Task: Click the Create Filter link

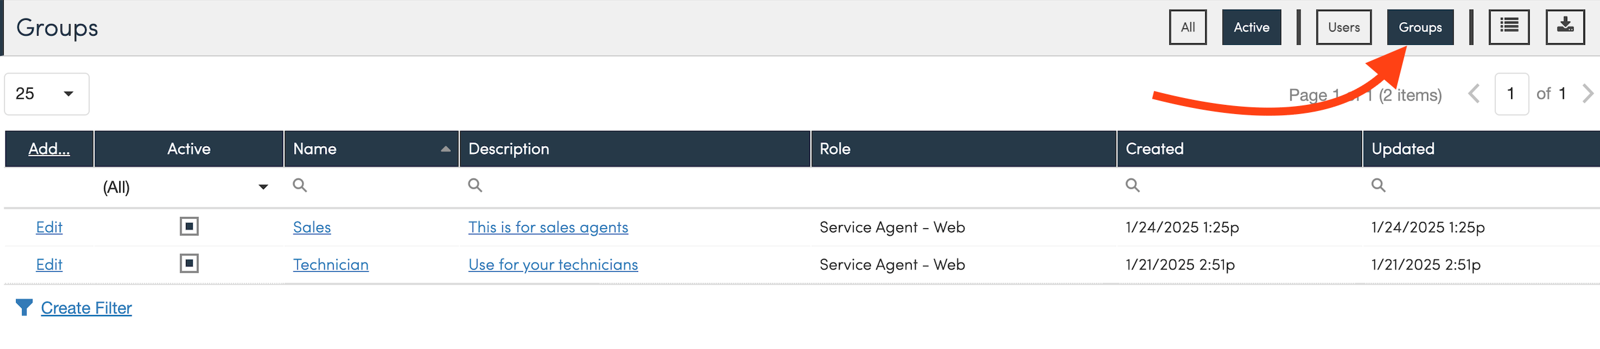Action: (86, 308)
